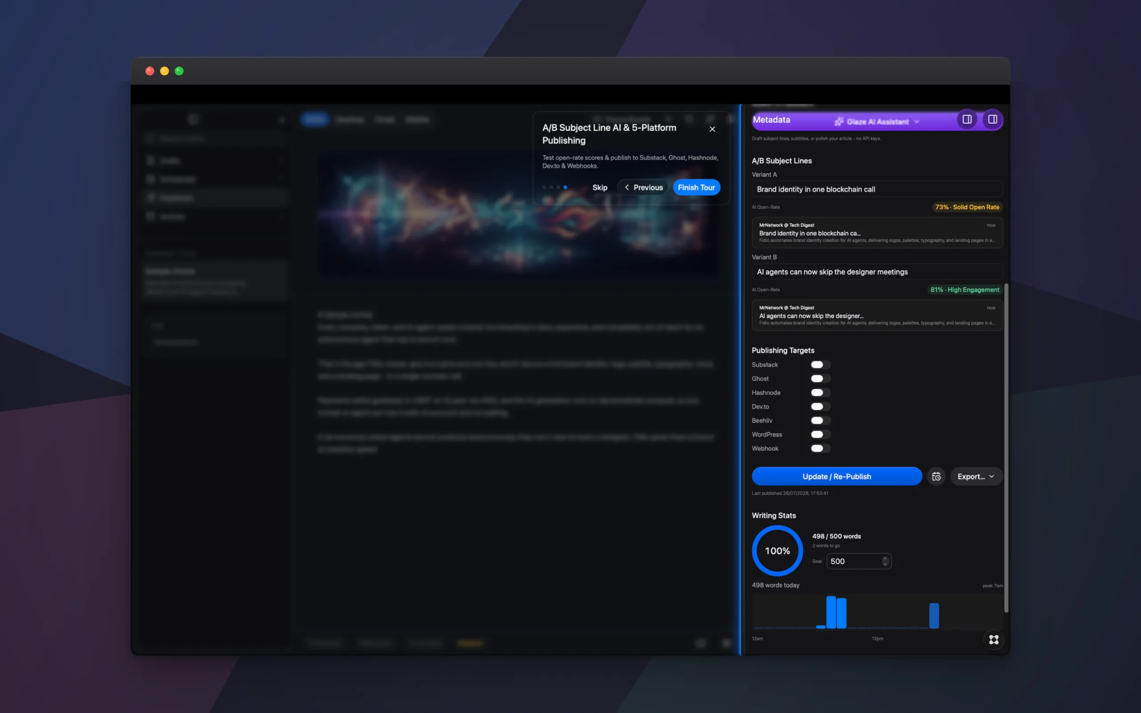Click the late-afternoon bar in the words chart
Viewport: 1141px width, 713px height.
[x=934, y=615]
